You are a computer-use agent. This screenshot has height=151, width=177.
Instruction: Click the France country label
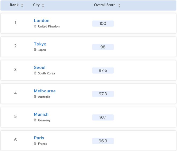(x=43, y=144)
